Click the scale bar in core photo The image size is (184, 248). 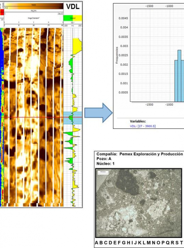(x=103, y=172)
